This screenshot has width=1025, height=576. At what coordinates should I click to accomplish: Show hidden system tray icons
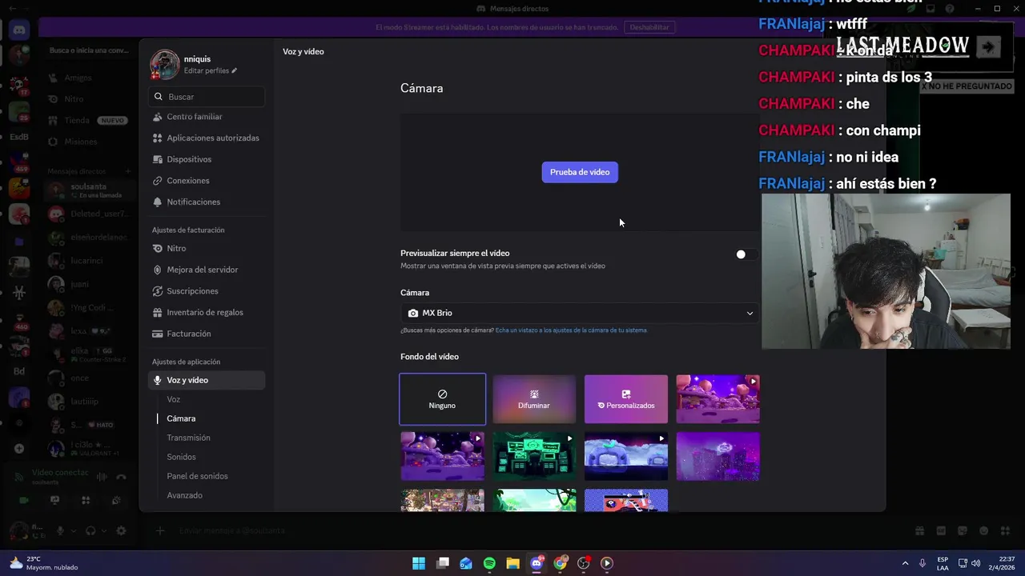coord(906,563)
